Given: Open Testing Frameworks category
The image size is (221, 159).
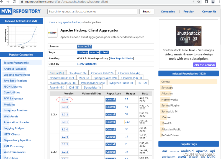Looking at the screenshot, I should (16, 63).
